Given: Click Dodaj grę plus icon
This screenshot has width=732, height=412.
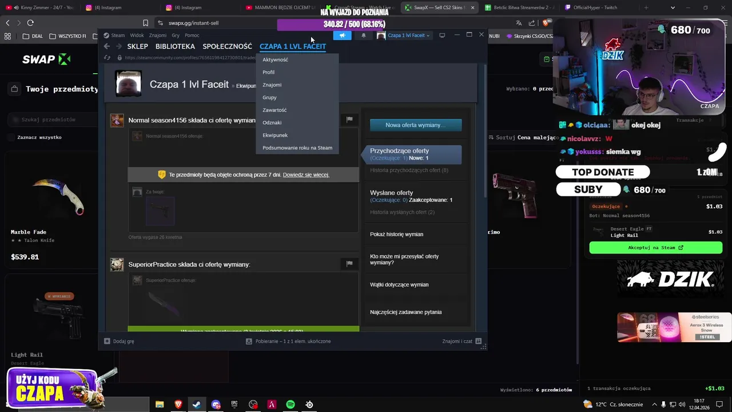Looking at the screenshot, I should pos(107,341).
